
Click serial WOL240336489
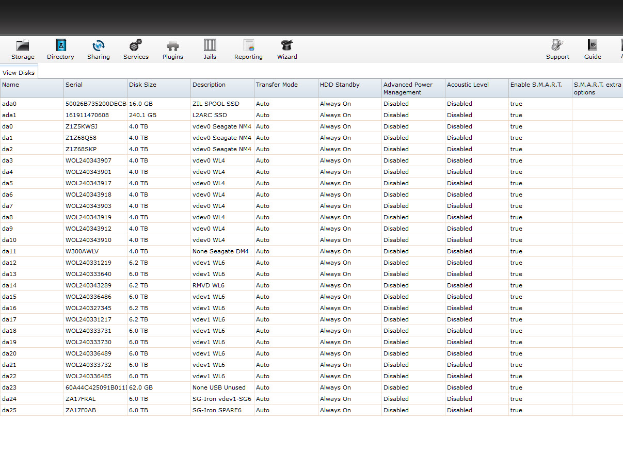(x=88, y=353)
